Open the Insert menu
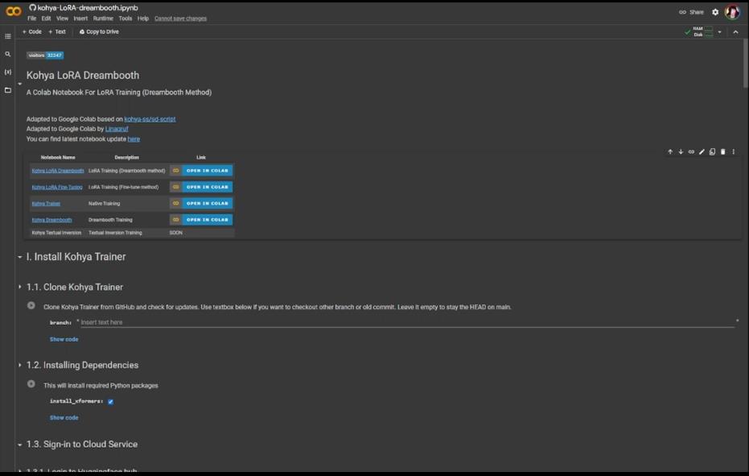The height and width of the screenshot is (476, 749). 80,18
